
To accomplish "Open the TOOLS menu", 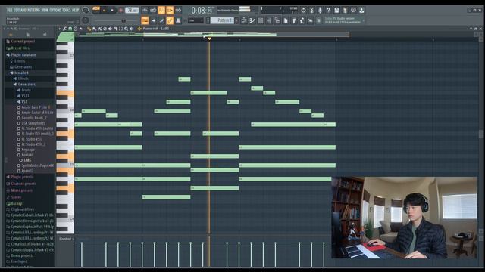I will point(67,10).
